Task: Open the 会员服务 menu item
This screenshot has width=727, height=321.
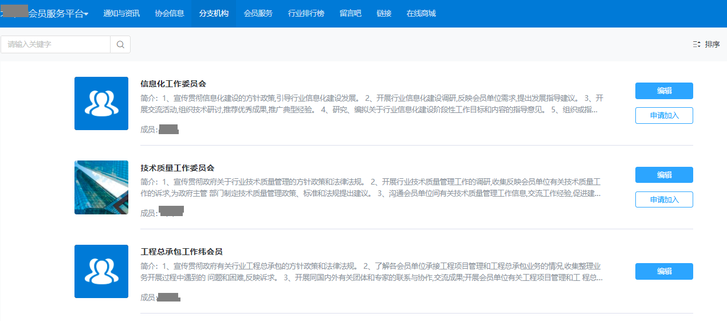Action: (x=258, y=14)
